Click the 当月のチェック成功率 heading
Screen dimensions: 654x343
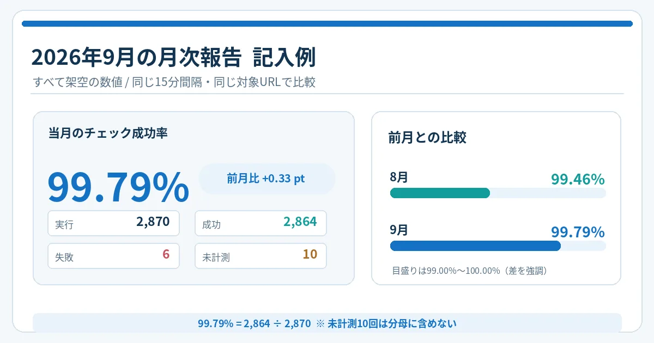(108, 133)
